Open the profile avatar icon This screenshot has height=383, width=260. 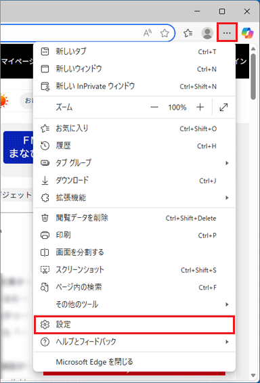coord(207,32)
